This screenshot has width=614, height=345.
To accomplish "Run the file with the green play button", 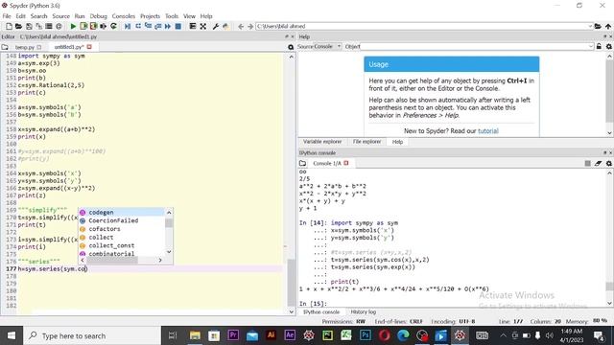I will 73,26.
